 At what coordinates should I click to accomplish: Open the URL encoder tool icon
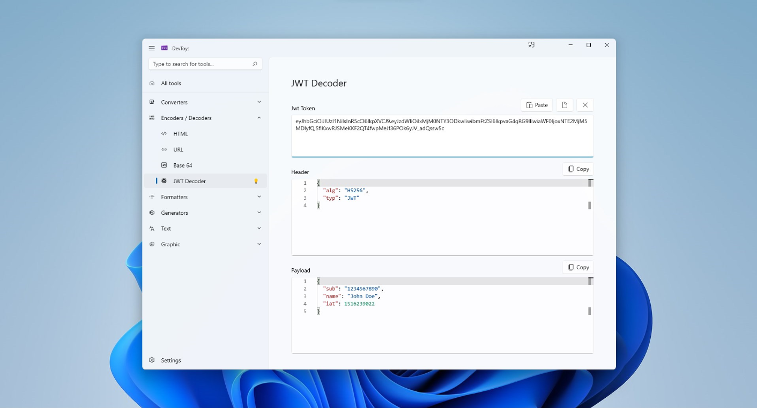coord(164,149)
